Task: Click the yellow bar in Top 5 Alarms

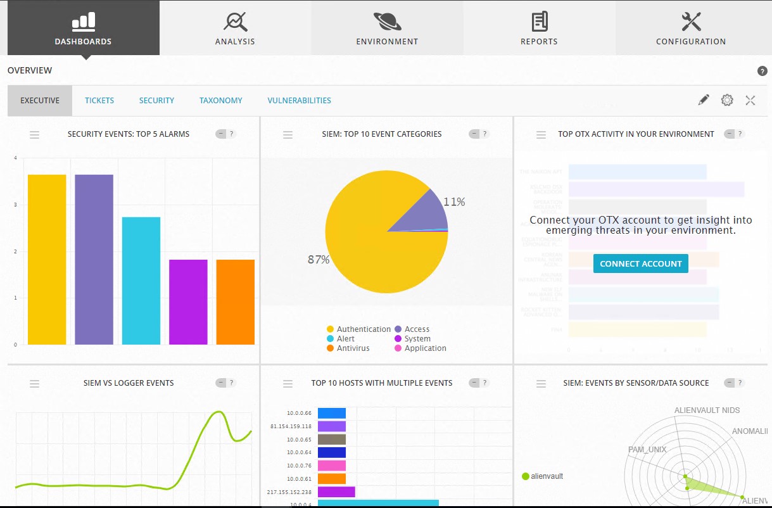Action: point(47,260)
